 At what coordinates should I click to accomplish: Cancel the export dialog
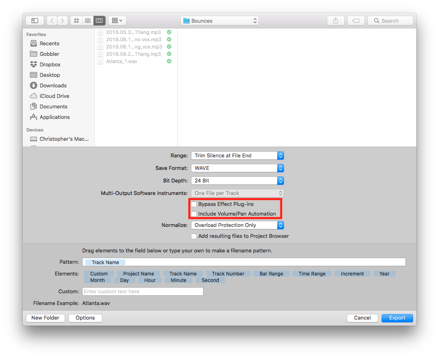tap(362, 318)
